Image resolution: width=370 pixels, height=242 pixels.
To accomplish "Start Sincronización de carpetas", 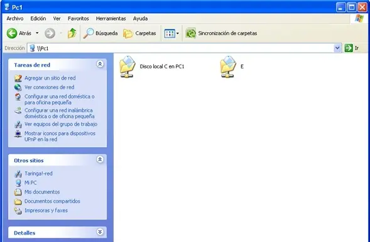I will point(221,33).
